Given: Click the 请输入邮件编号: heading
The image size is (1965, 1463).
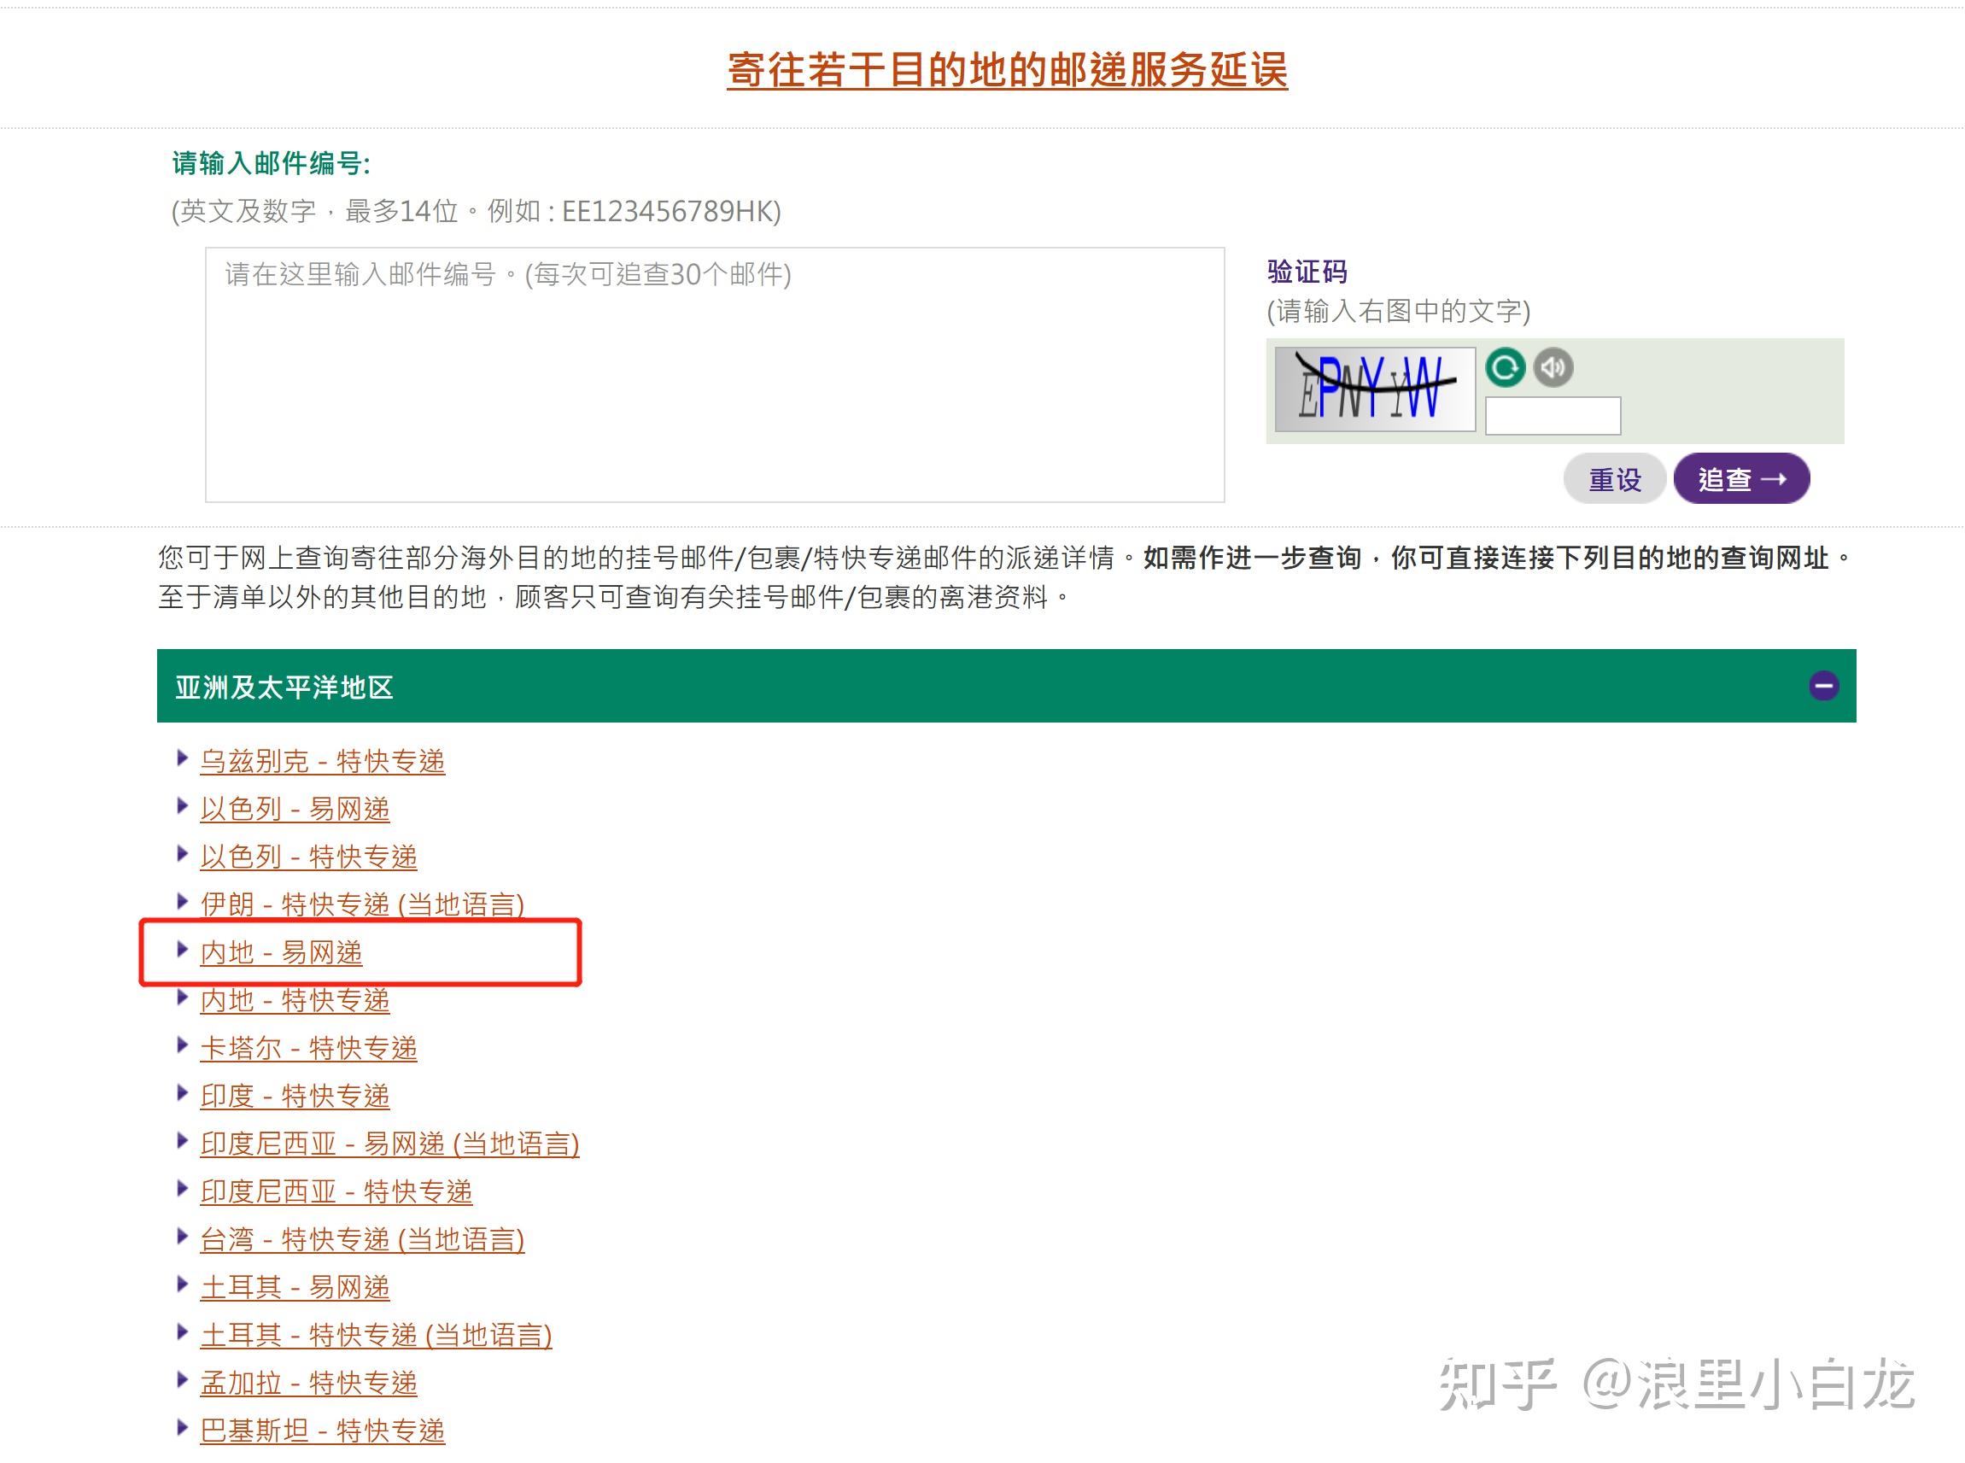Looking at the screenshot, I should [x=271, y=163].
